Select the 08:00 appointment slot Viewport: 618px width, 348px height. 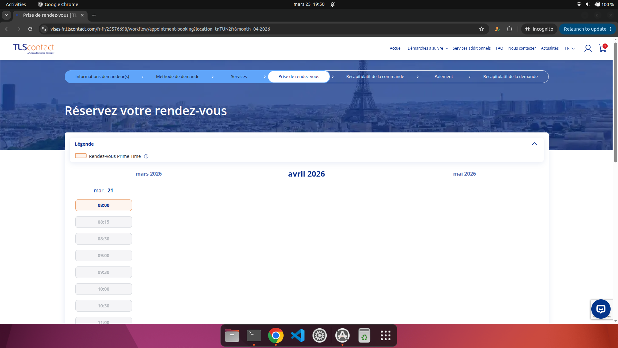coord(103,205)
